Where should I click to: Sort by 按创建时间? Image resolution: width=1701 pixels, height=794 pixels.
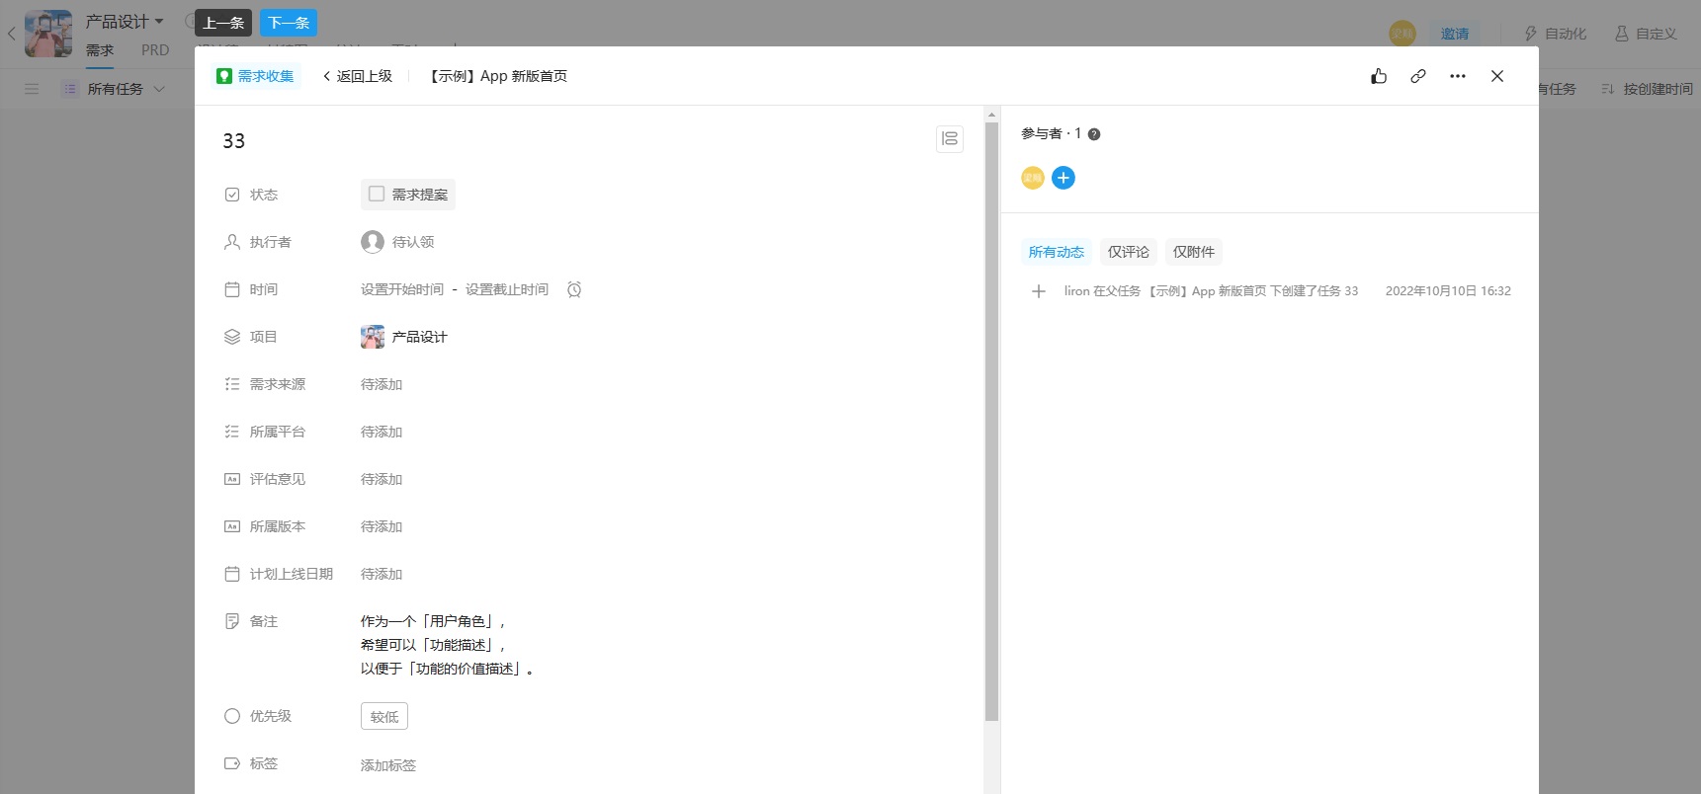[x=1647, y=89]
